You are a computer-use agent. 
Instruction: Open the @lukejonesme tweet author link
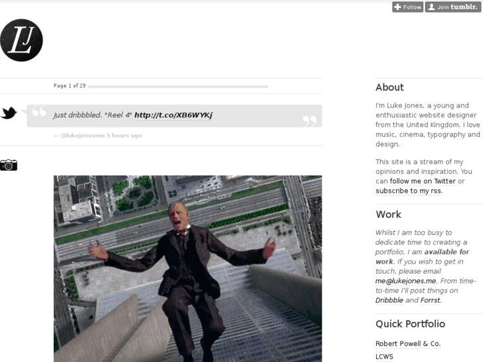point(82,136)
